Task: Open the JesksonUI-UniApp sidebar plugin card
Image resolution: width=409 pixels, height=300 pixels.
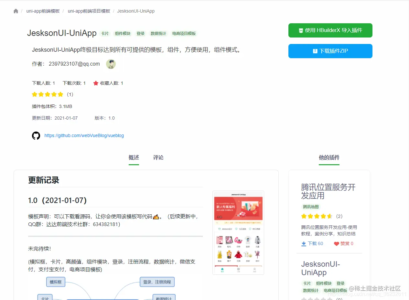Action: [321, 268]
